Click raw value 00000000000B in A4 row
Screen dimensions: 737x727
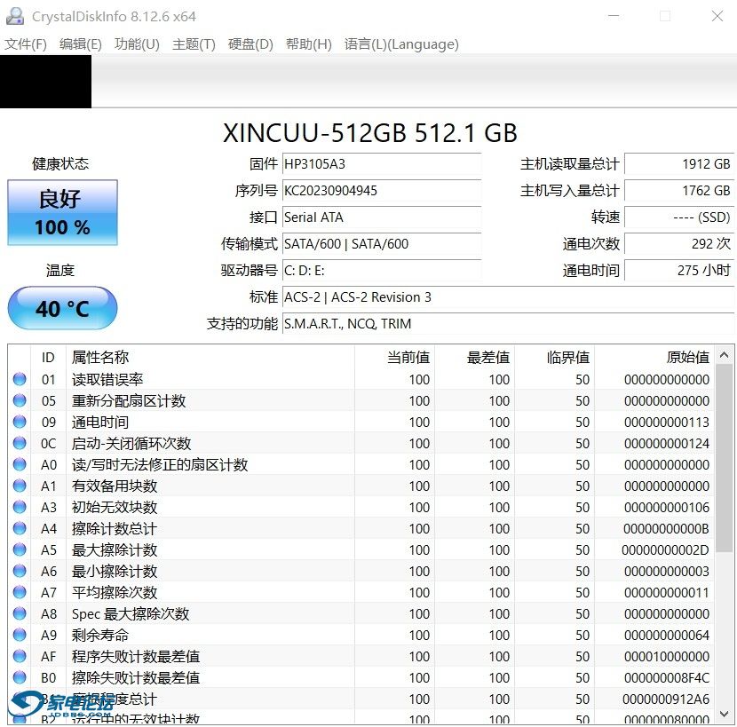666,529
